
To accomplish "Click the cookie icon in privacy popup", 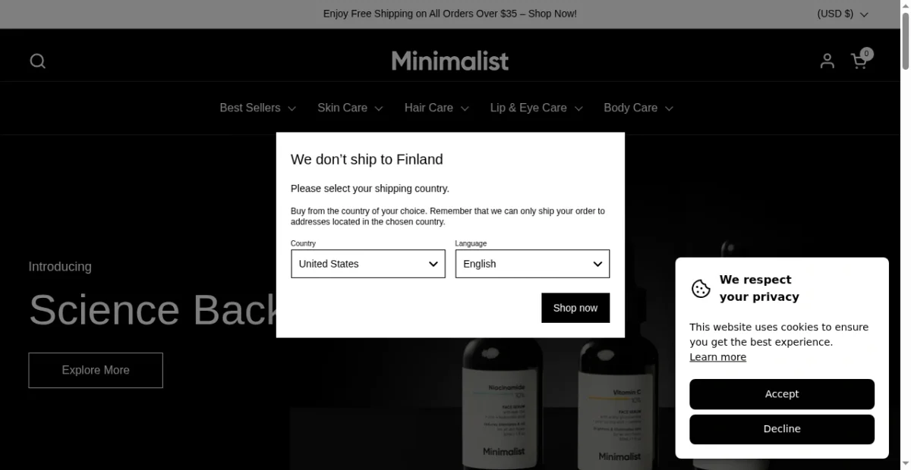I will (701, 289).
